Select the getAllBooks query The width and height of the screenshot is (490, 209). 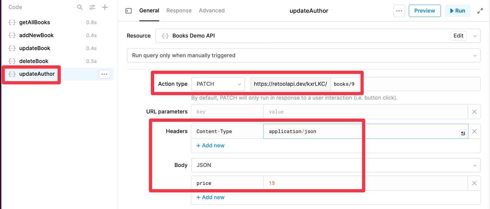[34, 22]
